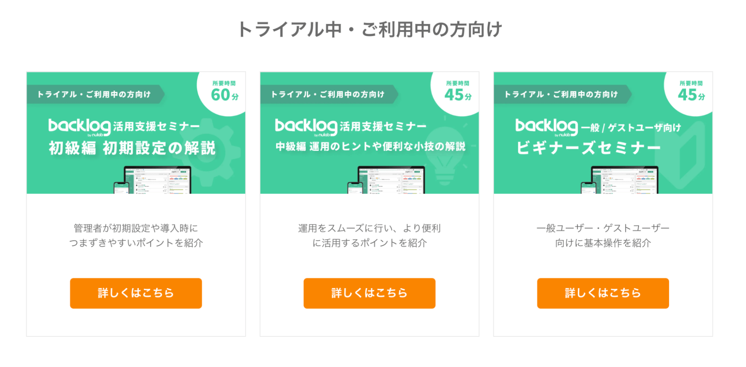
Task: Click the ビギナーズセミナー banner title text
Action: click(588, 148)
